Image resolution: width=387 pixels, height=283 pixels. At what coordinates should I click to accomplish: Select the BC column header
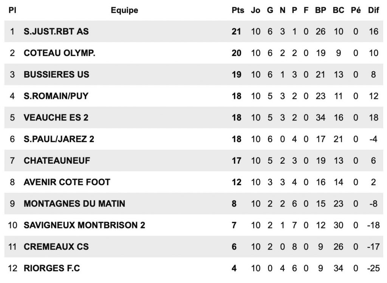(338, 10)
